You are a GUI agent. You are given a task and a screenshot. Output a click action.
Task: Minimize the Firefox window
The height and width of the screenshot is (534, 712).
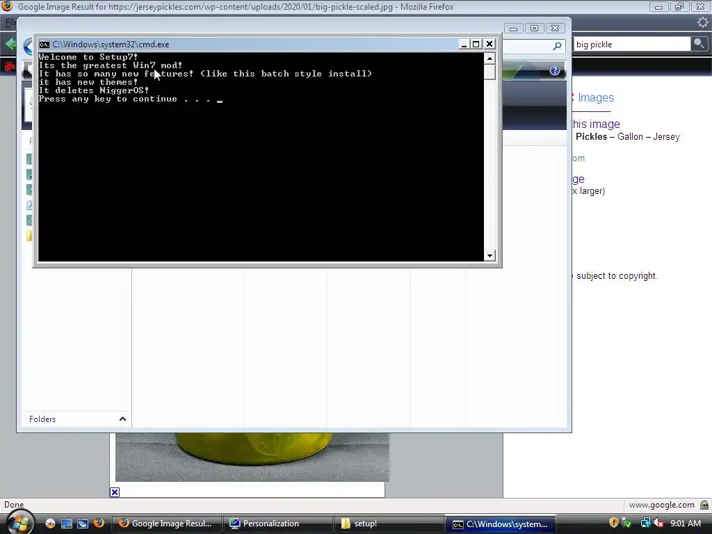click(x=659, y=6)
